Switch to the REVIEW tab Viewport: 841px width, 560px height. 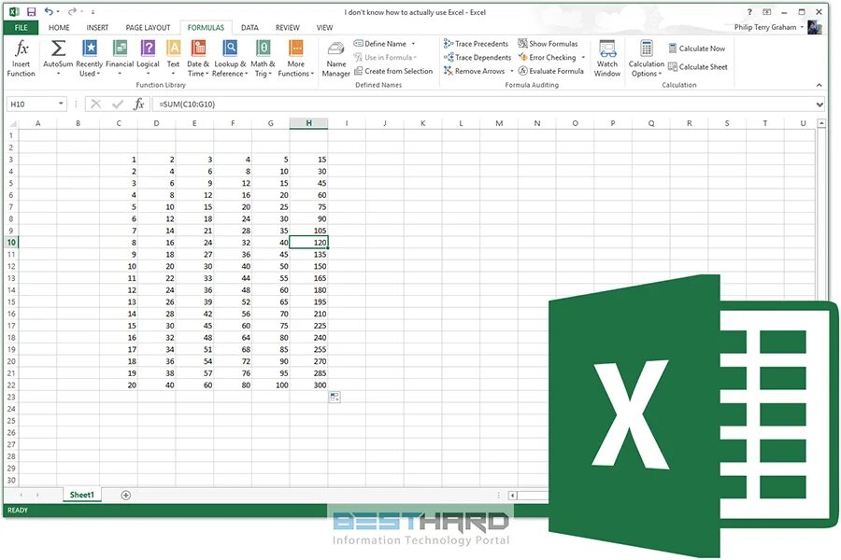click(x=288, y=27)
